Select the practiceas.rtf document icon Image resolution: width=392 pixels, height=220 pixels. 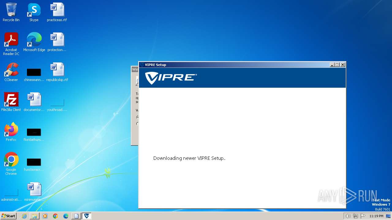tap(57, 12)
